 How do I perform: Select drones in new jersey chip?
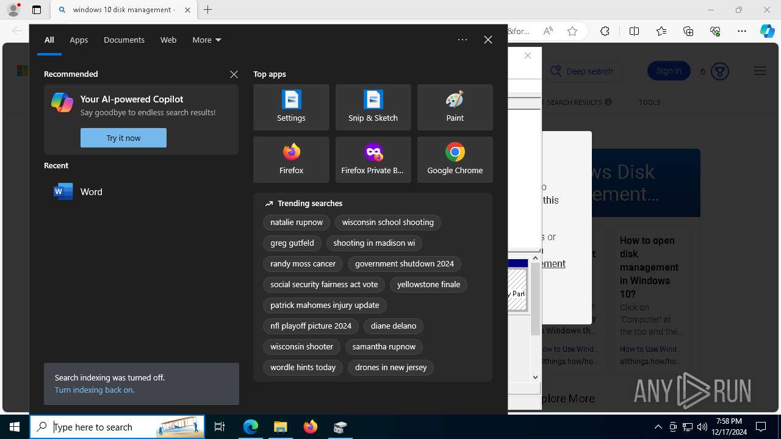391,368
